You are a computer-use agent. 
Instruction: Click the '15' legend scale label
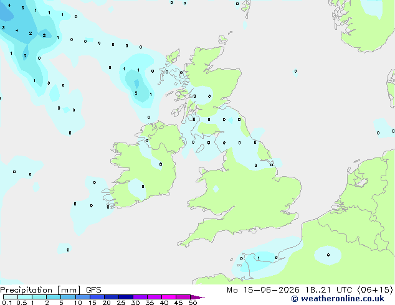(x=92, y=303)
